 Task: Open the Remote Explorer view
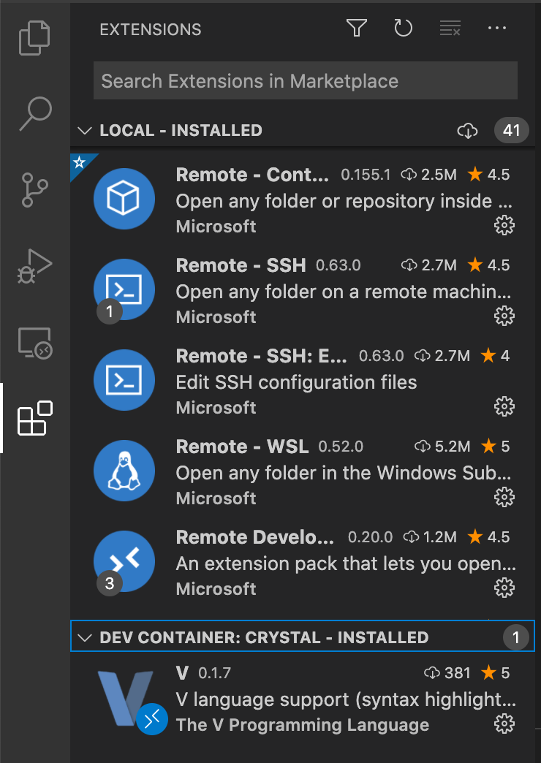point(34,343)
